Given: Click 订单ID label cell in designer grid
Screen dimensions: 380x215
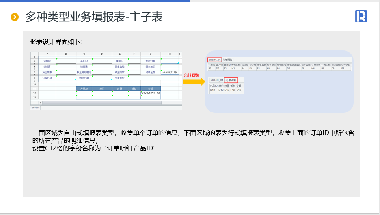Looking at the screenshot, I should pyautogui.click(x=47, y=61).
